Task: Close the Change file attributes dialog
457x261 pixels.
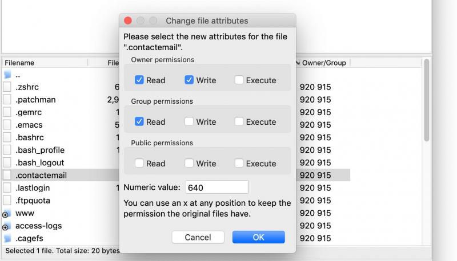Action: point(128,21)
